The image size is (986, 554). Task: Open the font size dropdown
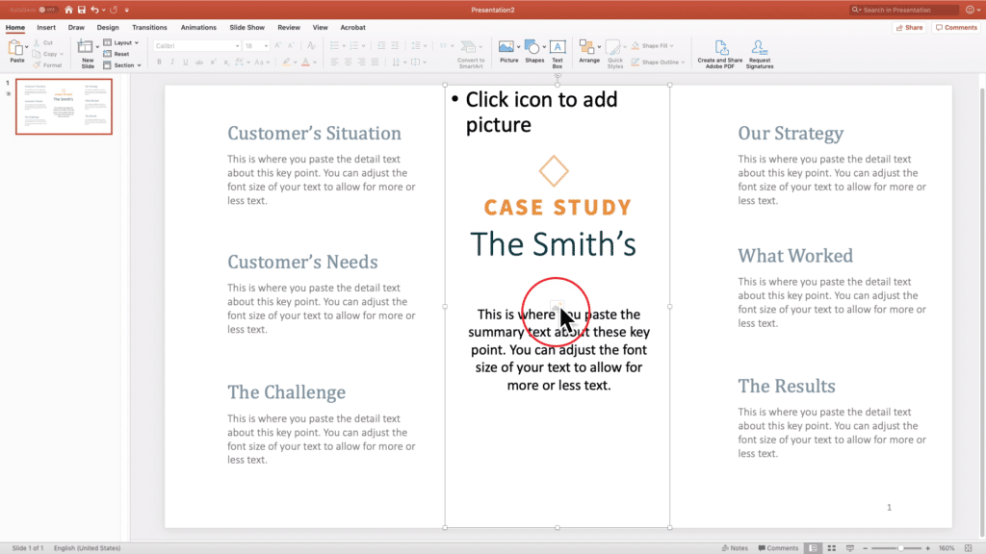click(x=265, y=45)
